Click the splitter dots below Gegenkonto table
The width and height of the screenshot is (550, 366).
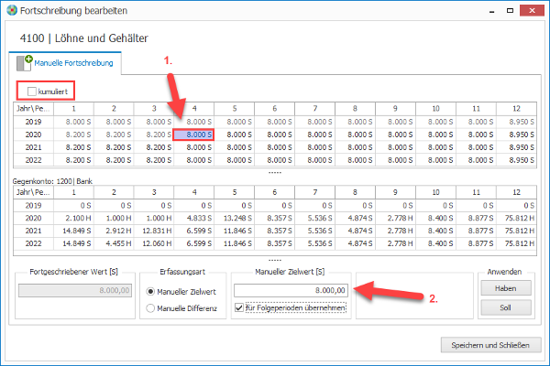[275, 260]
